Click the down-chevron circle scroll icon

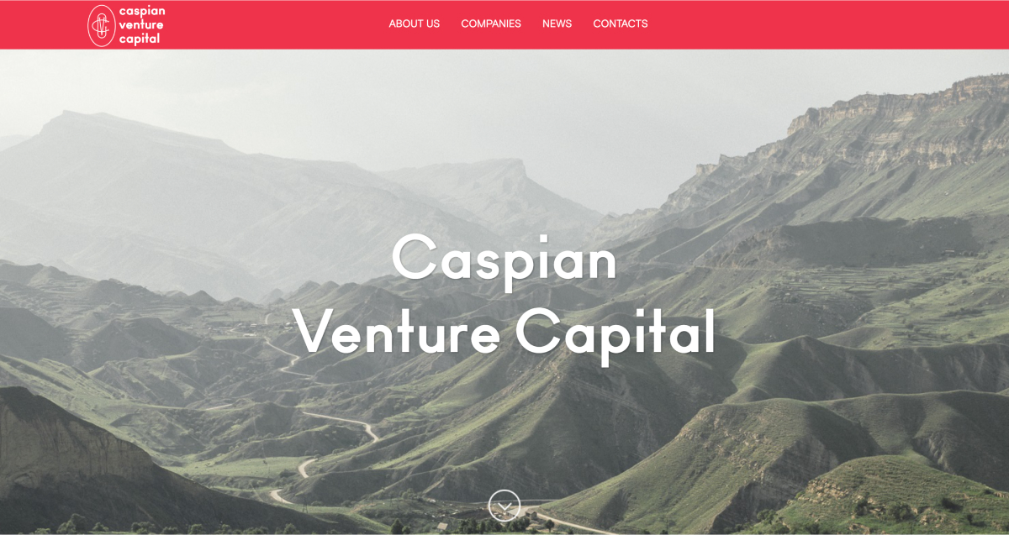click(504, 506)
